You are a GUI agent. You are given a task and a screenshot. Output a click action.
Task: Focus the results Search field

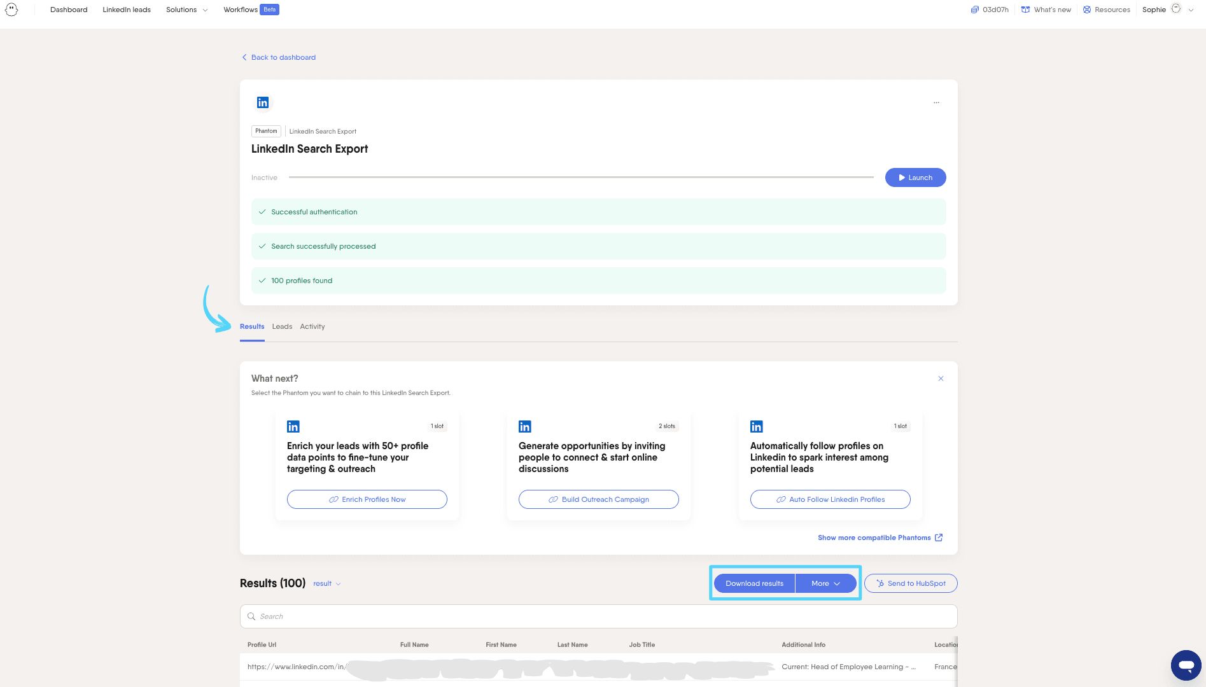(x=598, y=616)
